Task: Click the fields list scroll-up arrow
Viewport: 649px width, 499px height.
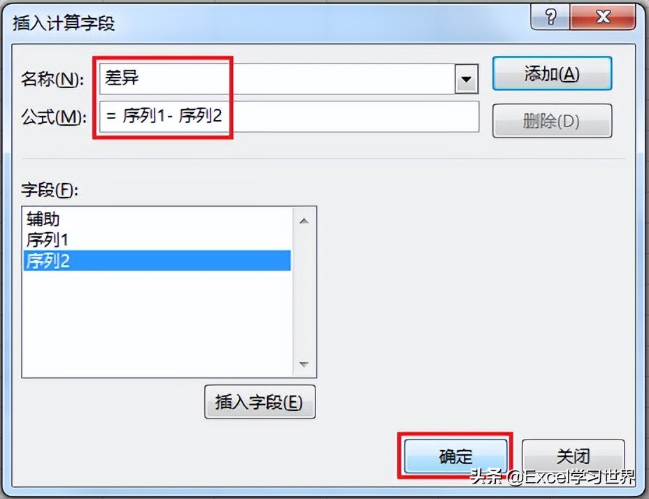Action: [x=304, y=221]
